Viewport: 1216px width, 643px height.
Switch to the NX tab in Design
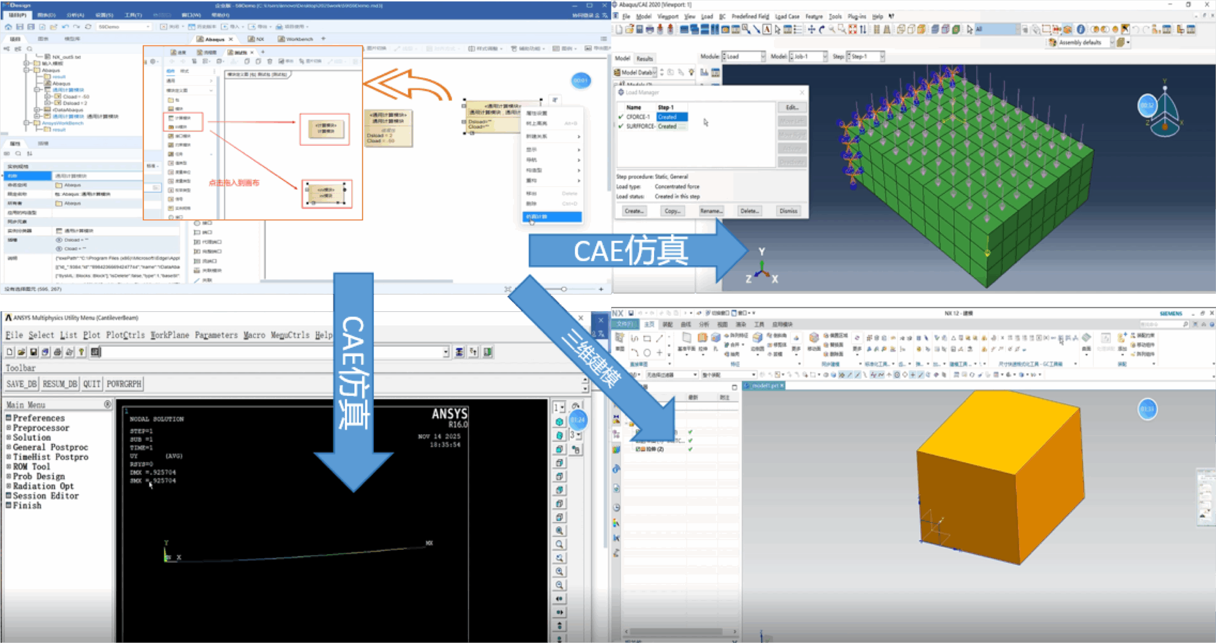tap(256, 39)
